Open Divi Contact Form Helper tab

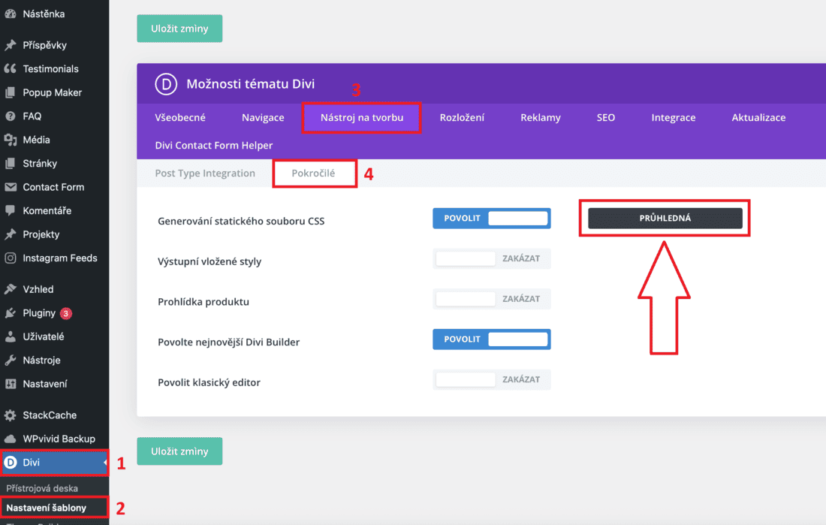pyautogui.click(x=214, y=146)
